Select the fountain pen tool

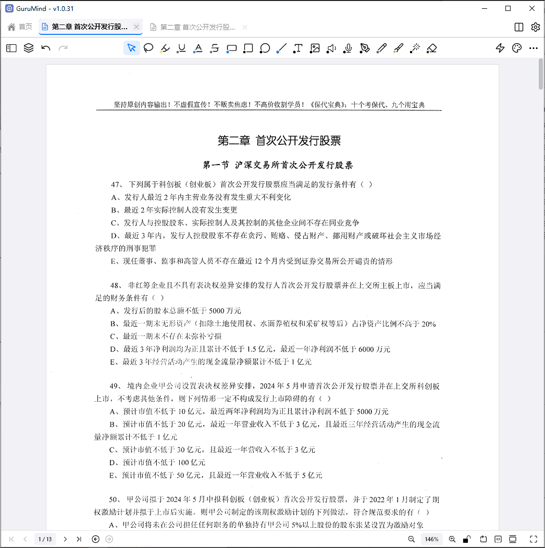(x=365, y=48)
